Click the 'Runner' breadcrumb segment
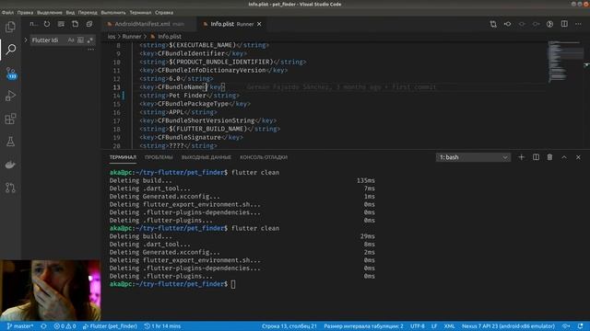Image resolution: width=590 pixels, height=331 pixels. tap(131, 37)
